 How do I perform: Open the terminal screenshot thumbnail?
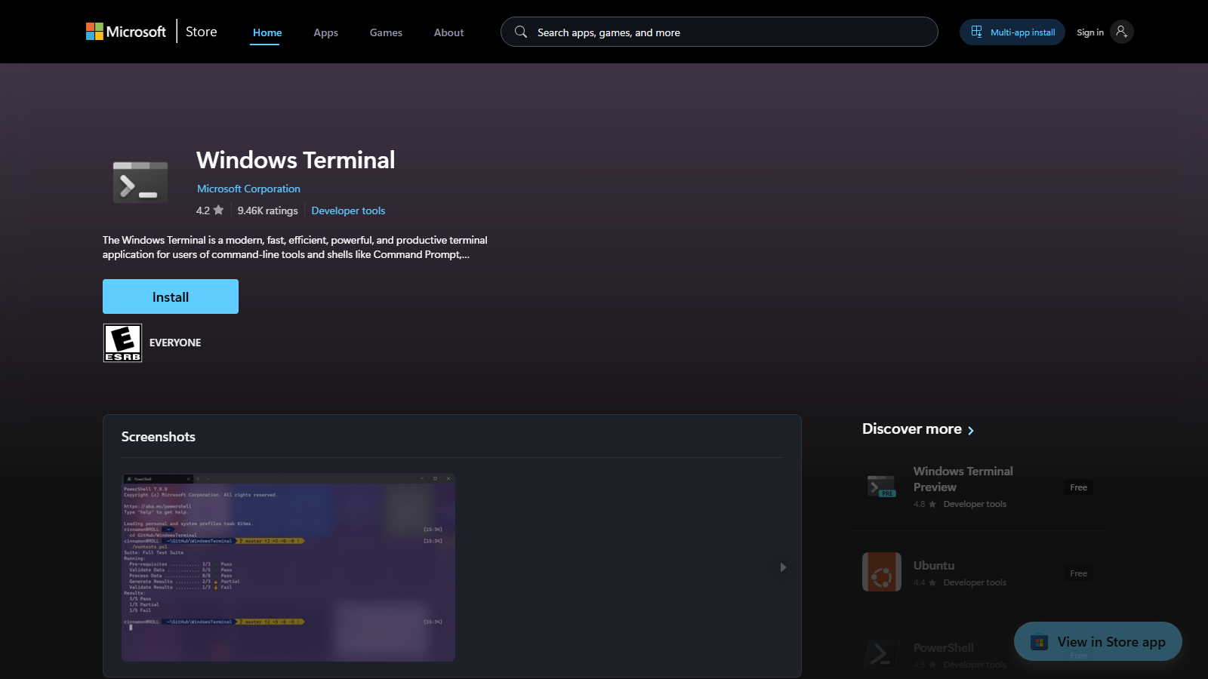[288, 567]
